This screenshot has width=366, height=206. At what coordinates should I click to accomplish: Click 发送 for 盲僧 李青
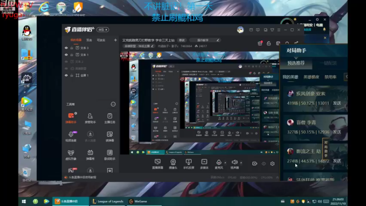tap(337, 132)
